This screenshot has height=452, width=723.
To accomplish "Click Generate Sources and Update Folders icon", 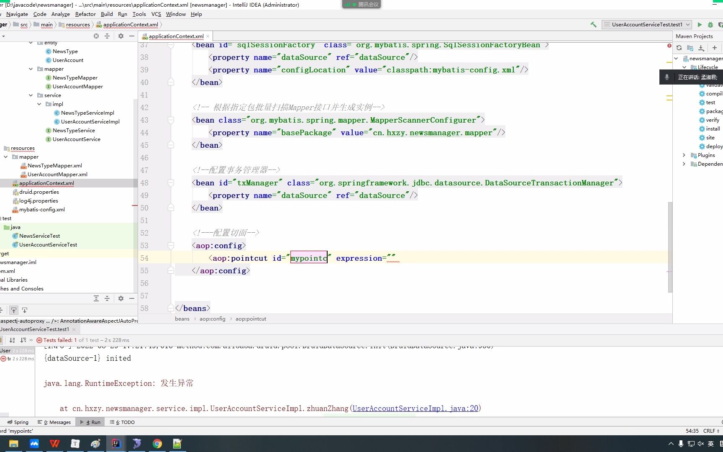I will [x=690, y=48].
